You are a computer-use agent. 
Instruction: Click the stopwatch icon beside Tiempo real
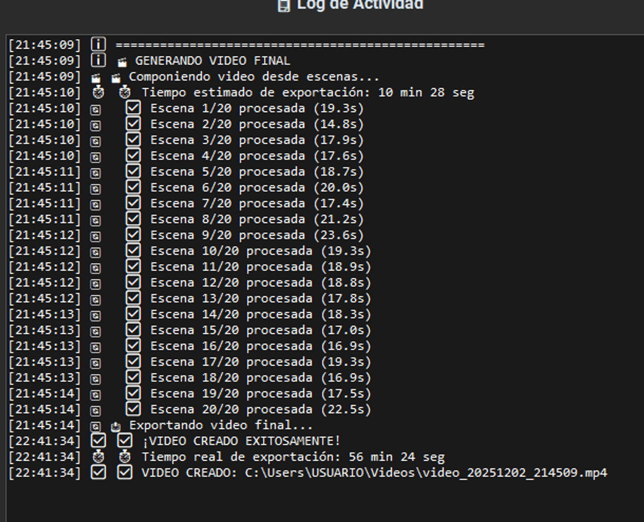coord(125,457)
